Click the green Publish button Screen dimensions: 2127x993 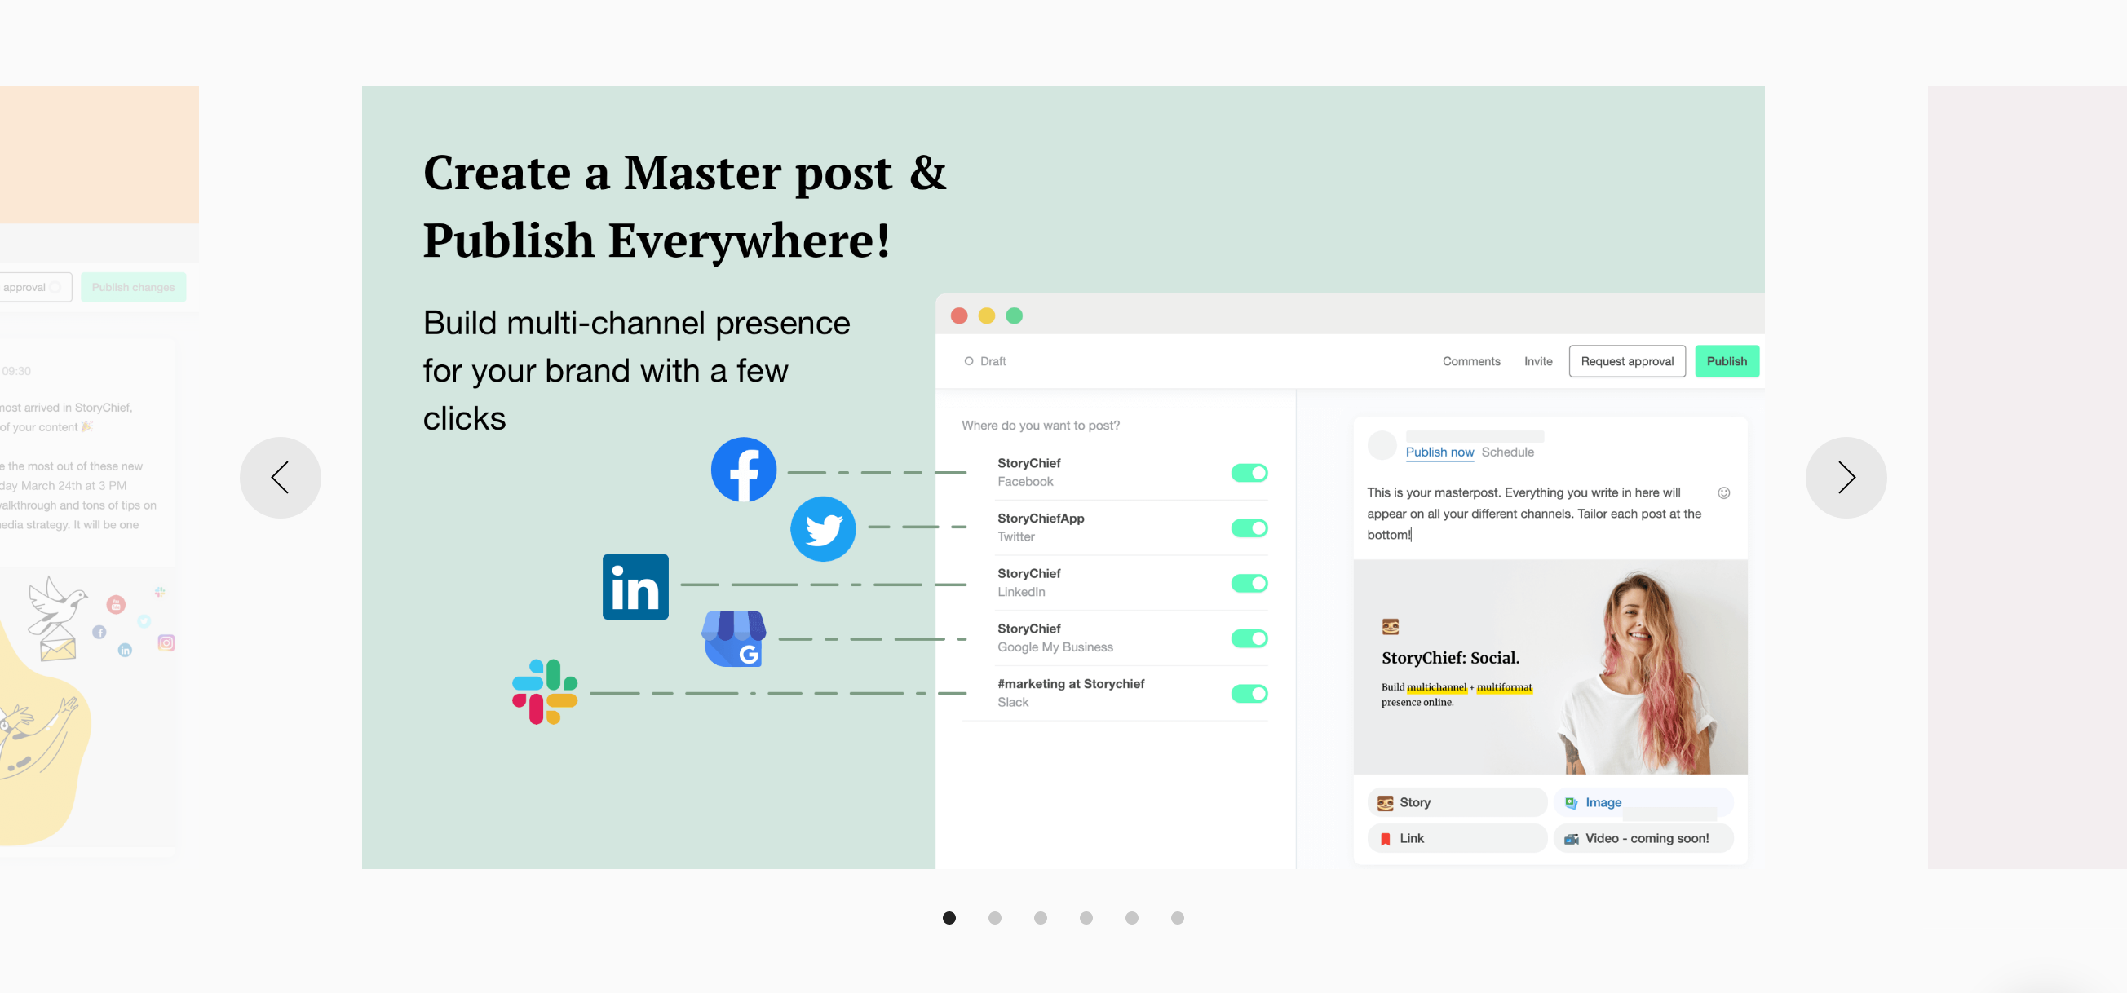pos(1726,361)
